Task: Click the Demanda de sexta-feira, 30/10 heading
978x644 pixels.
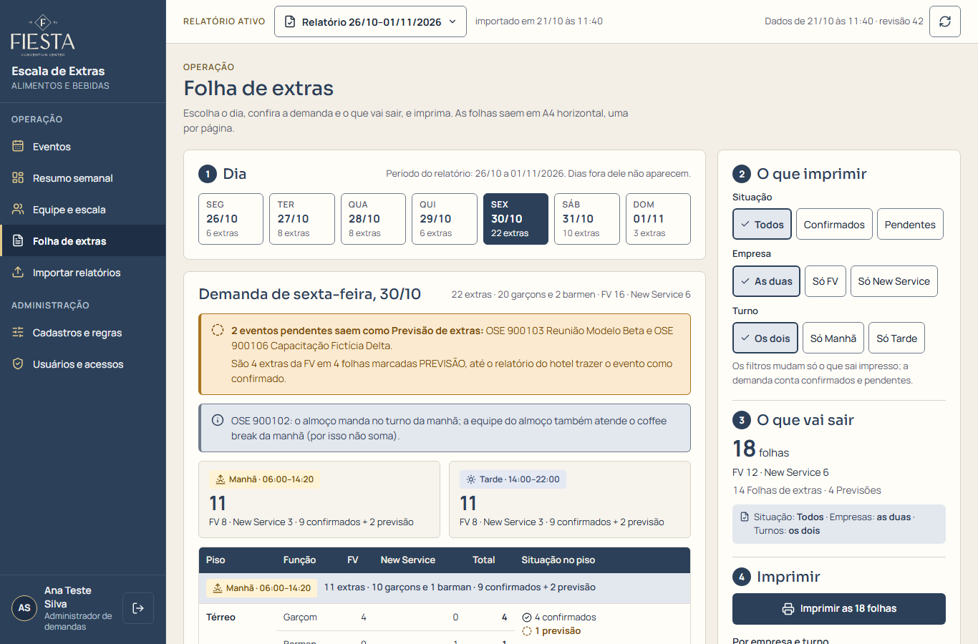Action: click(x=310, y=294)
